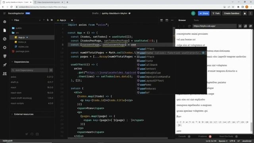
Task: Click the preview pane vertical scrollbar
Action: click(251, 127)
